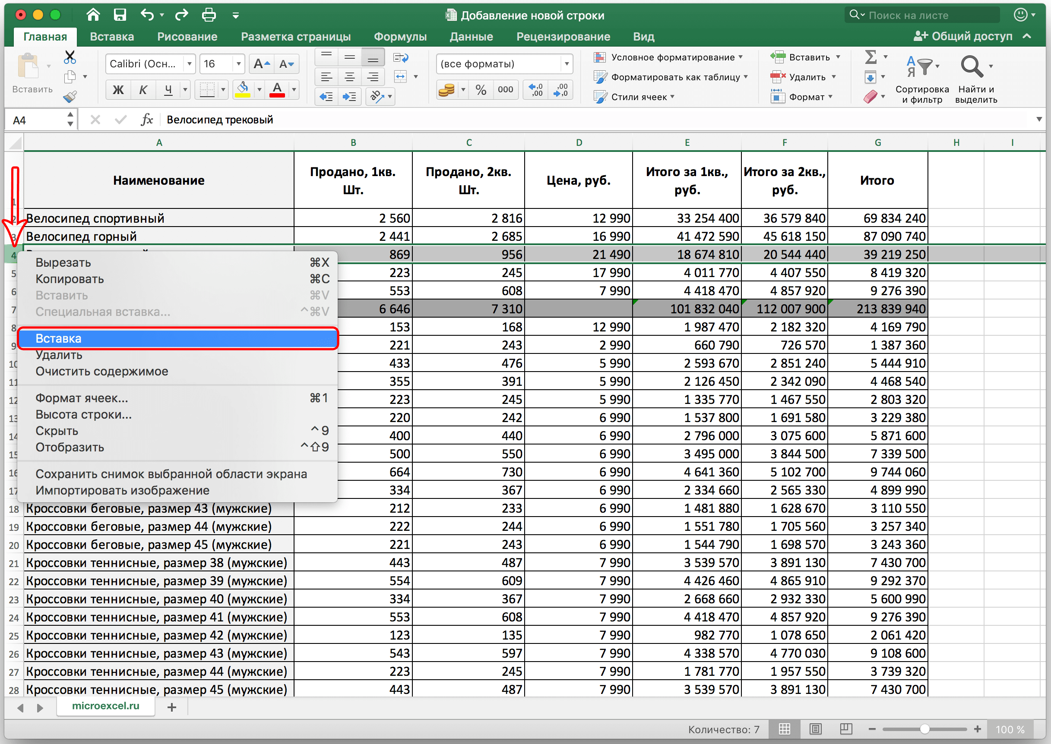Click the Format Painter brush icon

point(70,97)
